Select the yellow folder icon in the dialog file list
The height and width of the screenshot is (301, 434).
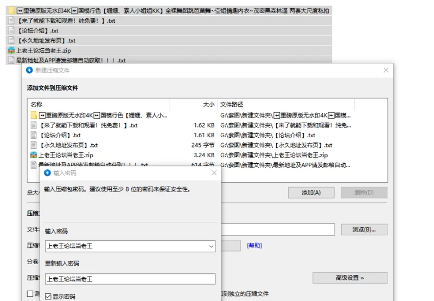click(34, 116)
